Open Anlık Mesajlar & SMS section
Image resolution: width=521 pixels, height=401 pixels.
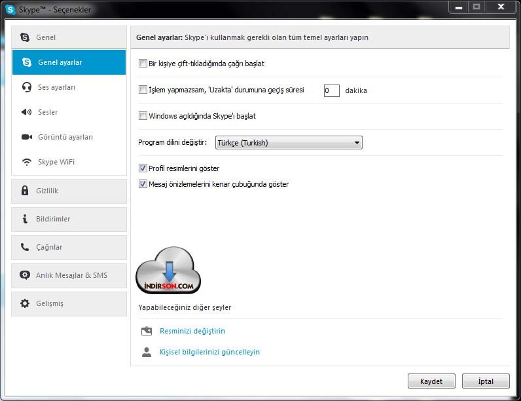coord(69,275)
